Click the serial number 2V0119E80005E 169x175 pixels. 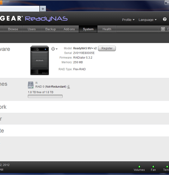[x=84, y=53]
